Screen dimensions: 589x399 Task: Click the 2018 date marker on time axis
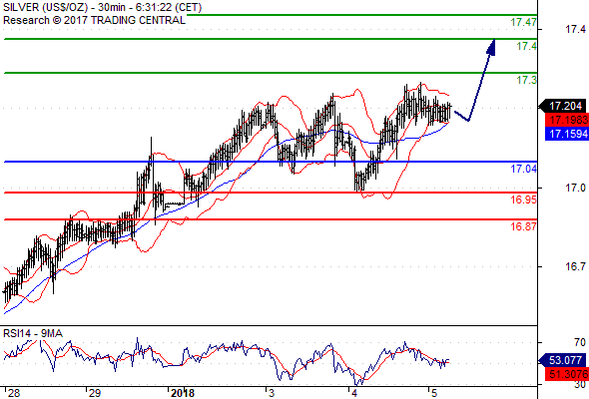(183, 393)
